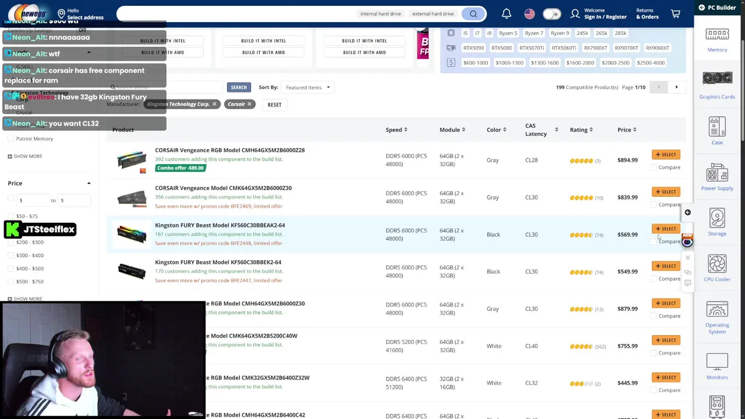Screen dimensions: 745x419
Task: Toggle the dark mode switch
Action: 551,13
